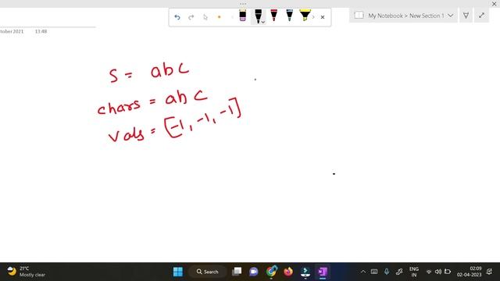Click the taskbar Search box
This screenshot has height=281, width=500.
(208, 272)
